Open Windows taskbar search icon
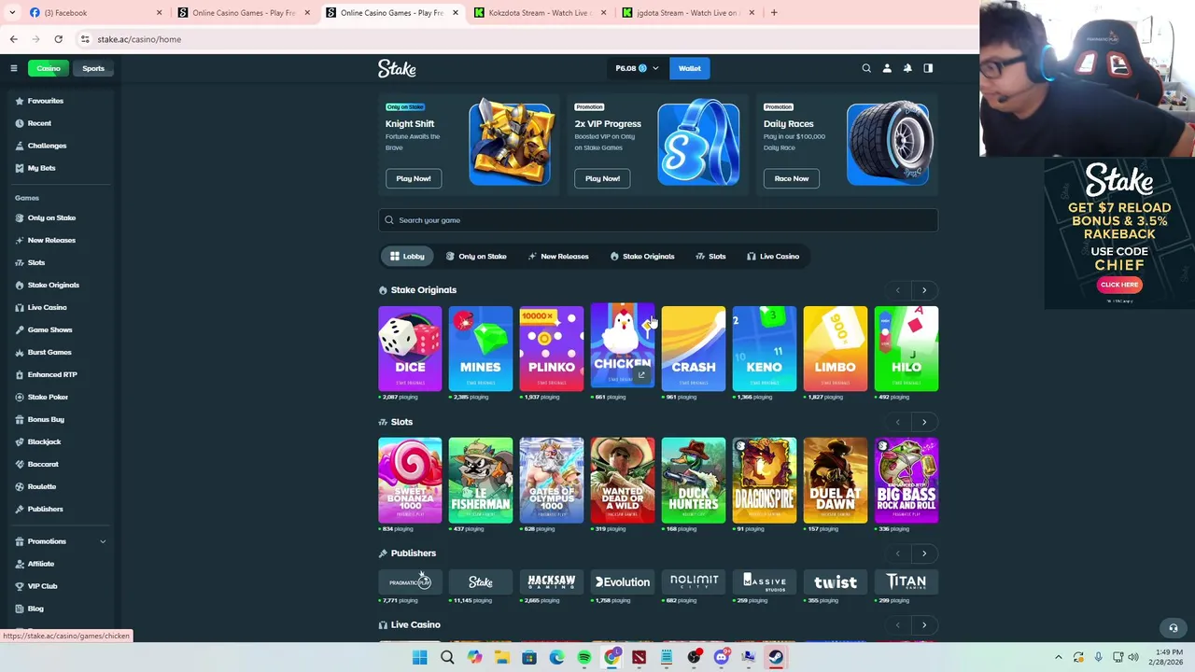The height and width of the screenshot is (672, 1195). coord(447,658)
